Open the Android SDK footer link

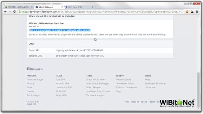pos(63,83)
